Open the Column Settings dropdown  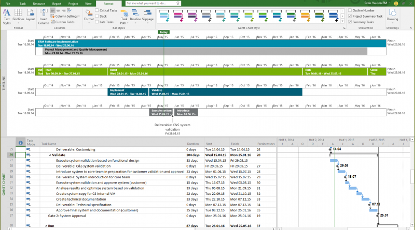click(66, 16)
